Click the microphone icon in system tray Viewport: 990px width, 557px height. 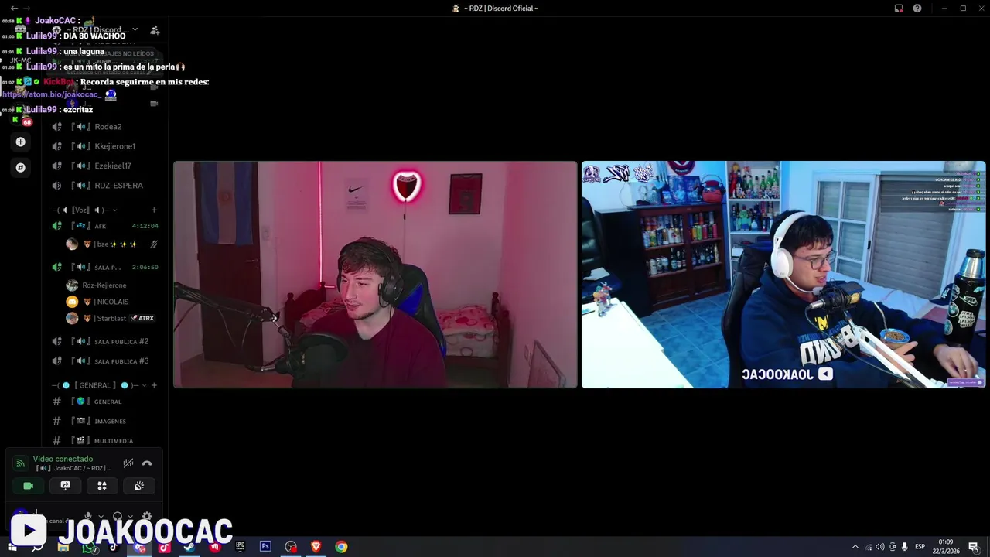point(905,547)
